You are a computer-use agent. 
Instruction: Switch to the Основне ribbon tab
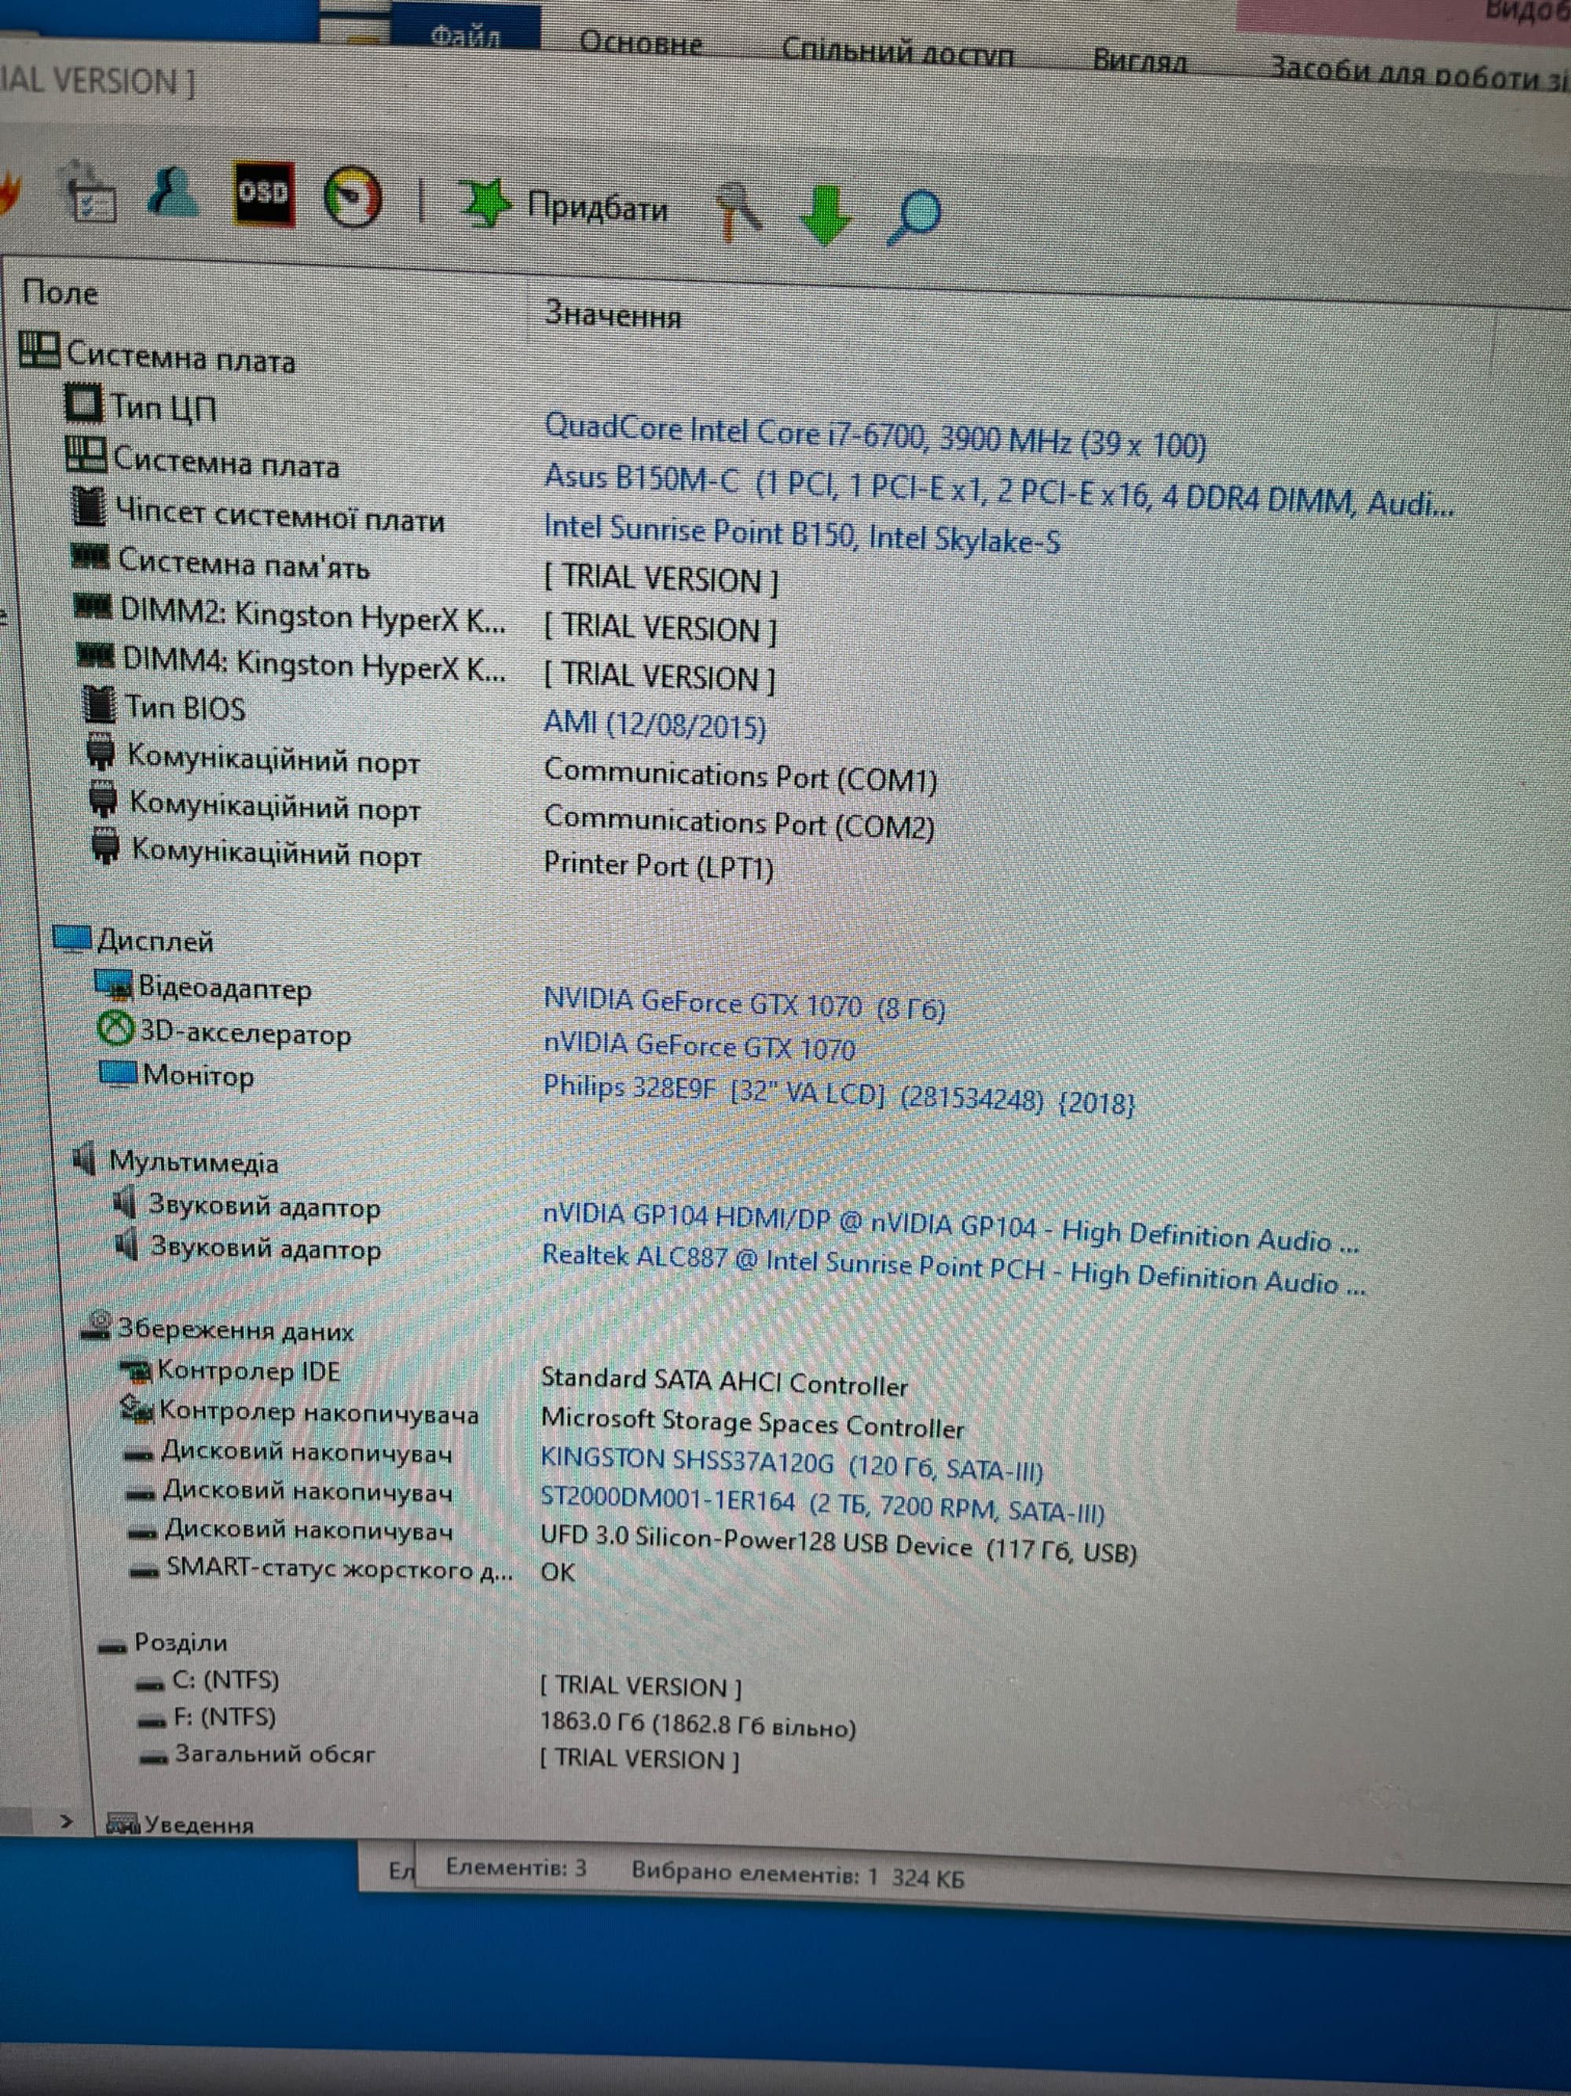pos(640,43)
